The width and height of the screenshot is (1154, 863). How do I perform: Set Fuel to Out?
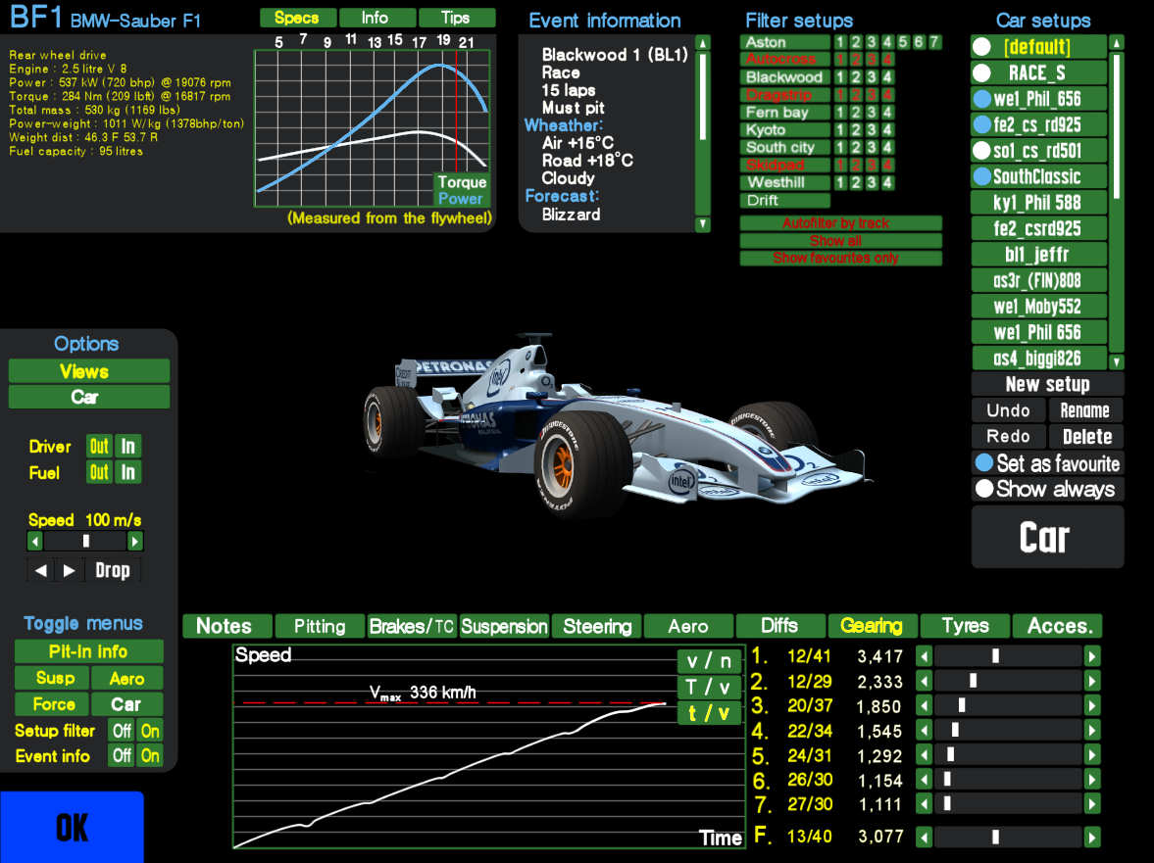(x=99, y=472)
